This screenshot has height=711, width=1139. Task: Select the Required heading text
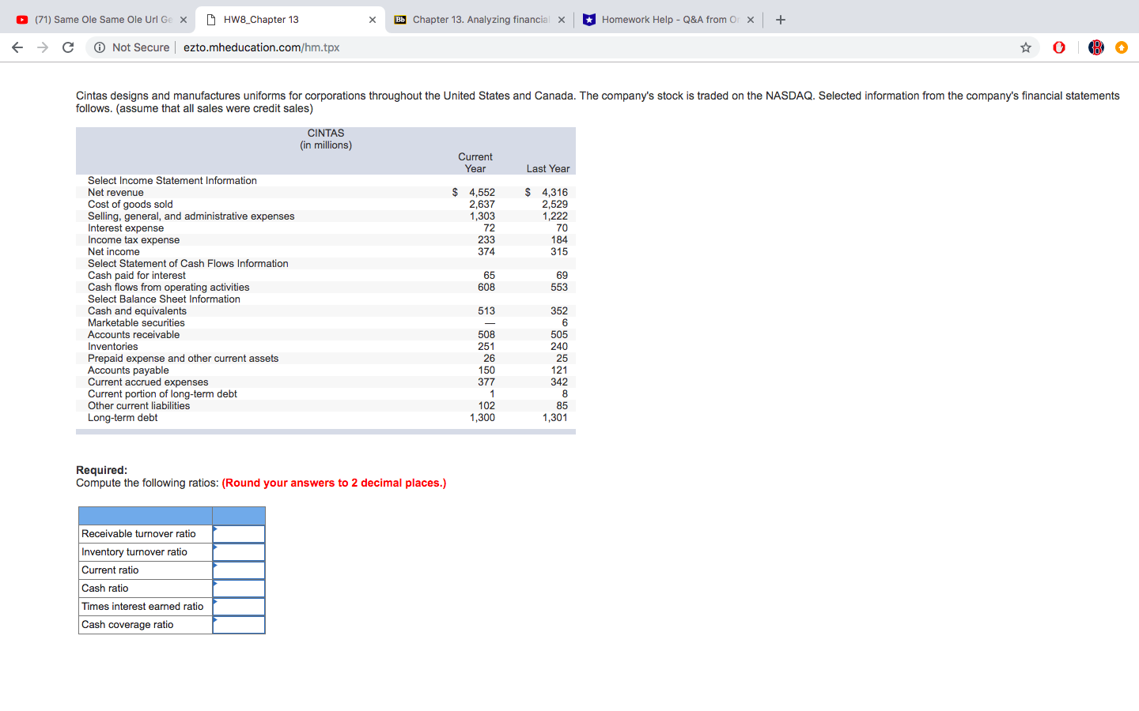(x=101, y=471)
